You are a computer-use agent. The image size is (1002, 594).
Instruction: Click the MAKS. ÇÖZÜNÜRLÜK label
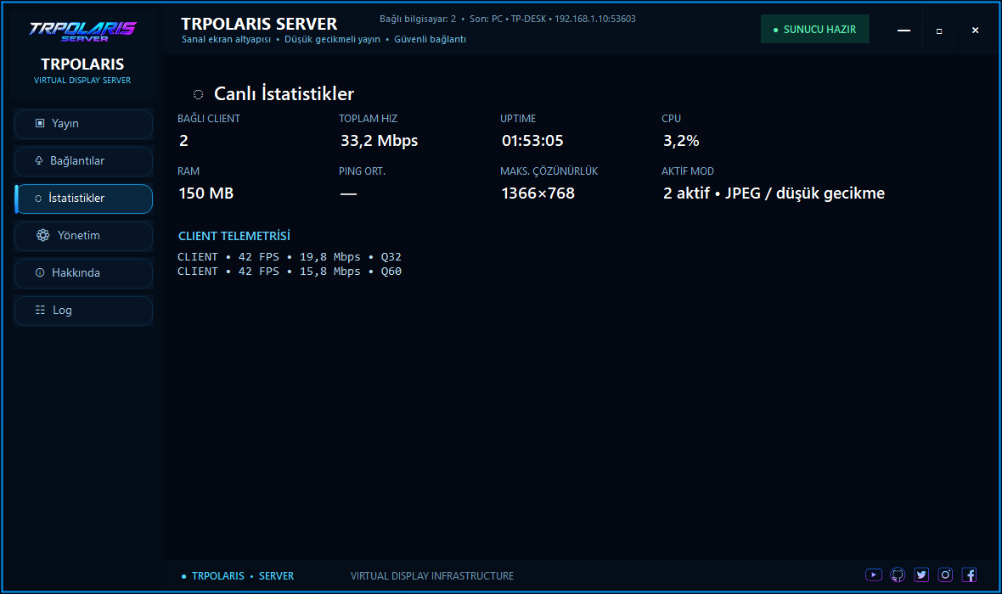click(x=549, y=171)
